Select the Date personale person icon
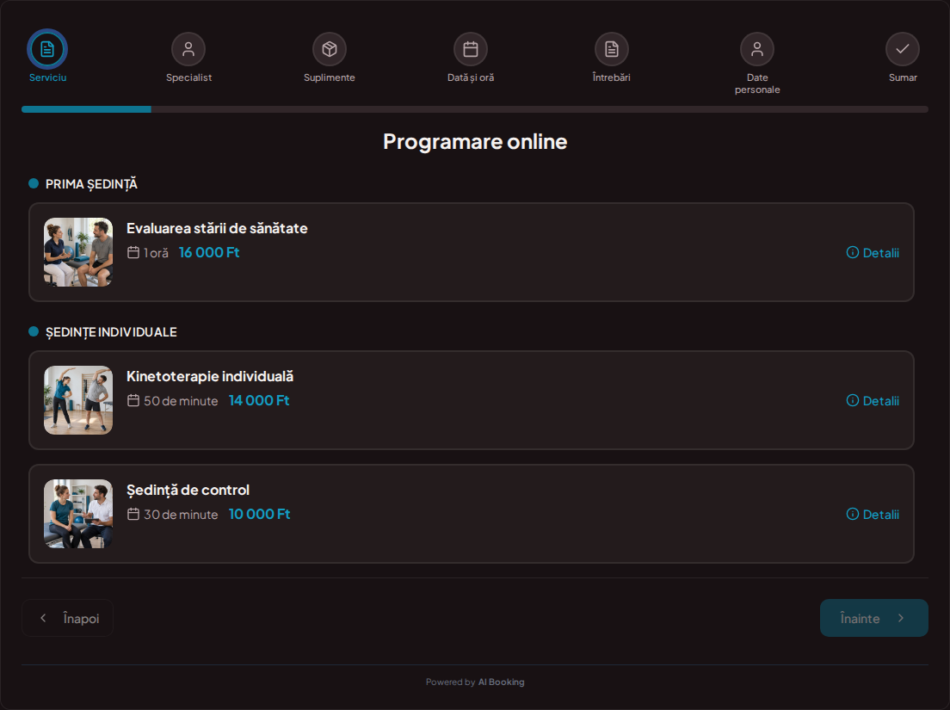This screenshot has width=950, height=710. pos(757,49)
